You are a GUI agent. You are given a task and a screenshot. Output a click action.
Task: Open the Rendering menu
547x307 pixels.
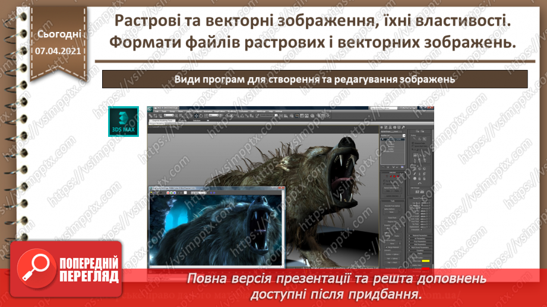[x=232, y=111]
